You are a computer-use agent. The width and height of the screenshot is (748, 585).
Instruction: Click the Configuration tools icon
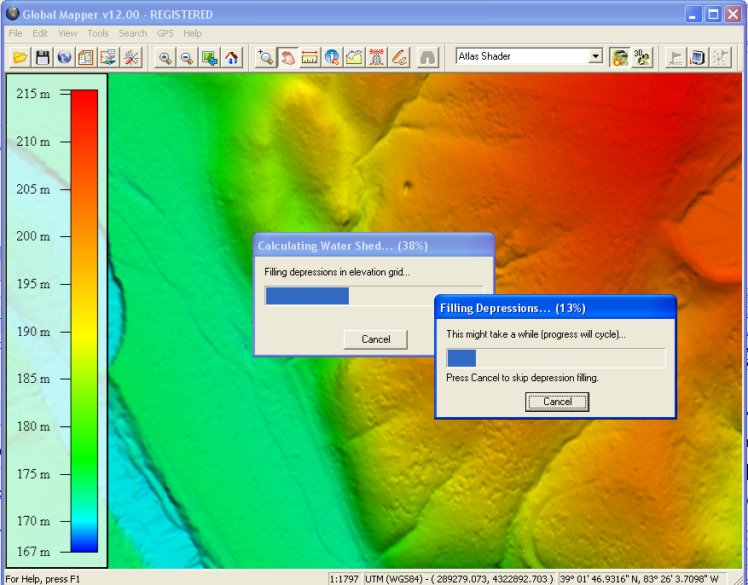click(x=130, y=57)
